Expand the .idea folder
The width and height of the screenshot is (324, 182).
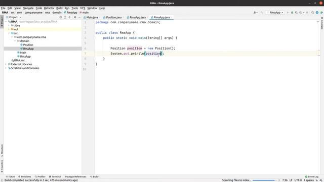pos(9,26)
